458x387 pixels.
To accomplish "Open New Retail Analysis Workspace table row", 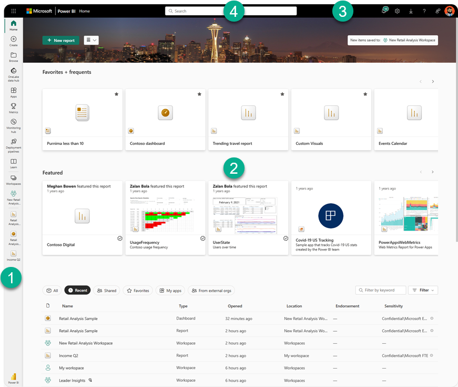I will [x=239, y=343].
